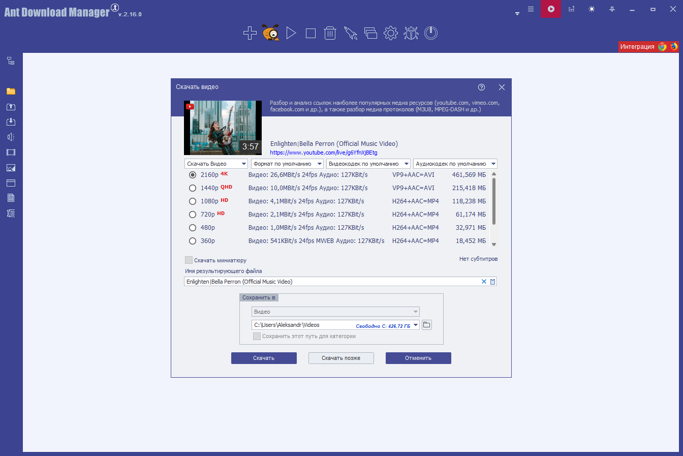683x456 pixels.
Task: Toggle Сохранить этот путь для категории checkbox
Action: point(257,336)
